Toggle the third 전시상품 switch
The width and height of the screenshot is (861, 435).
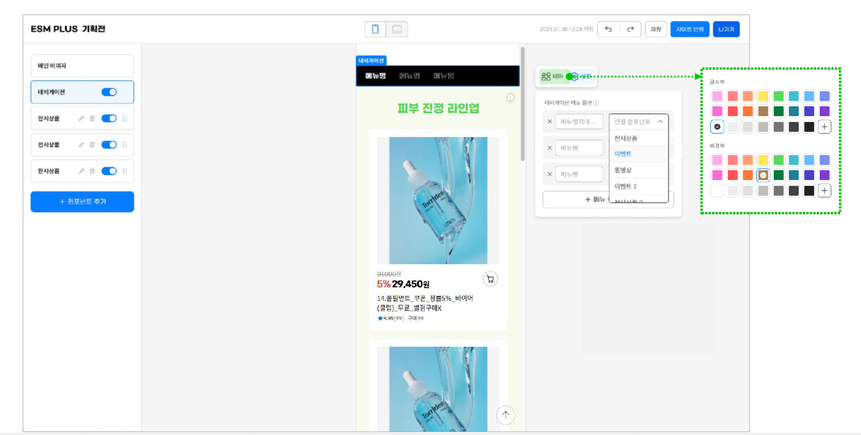point(109,171)
